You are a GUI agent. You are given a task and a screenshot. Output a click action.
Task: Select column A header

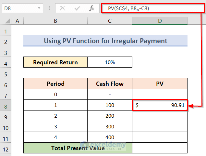click(x=17, y=21)
